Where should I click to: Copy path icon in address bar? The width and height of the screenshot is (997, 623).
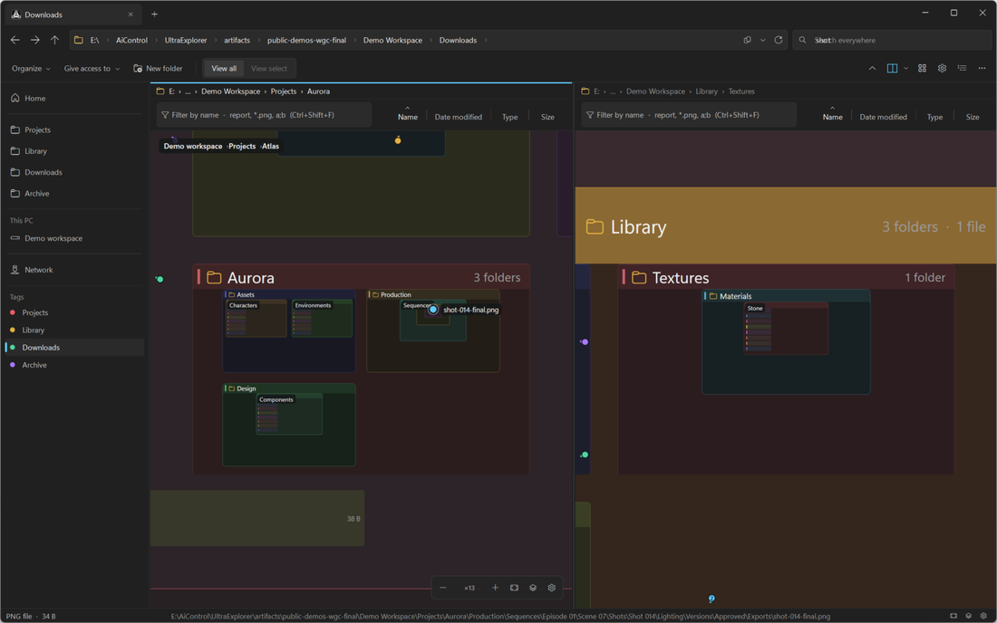747,40
